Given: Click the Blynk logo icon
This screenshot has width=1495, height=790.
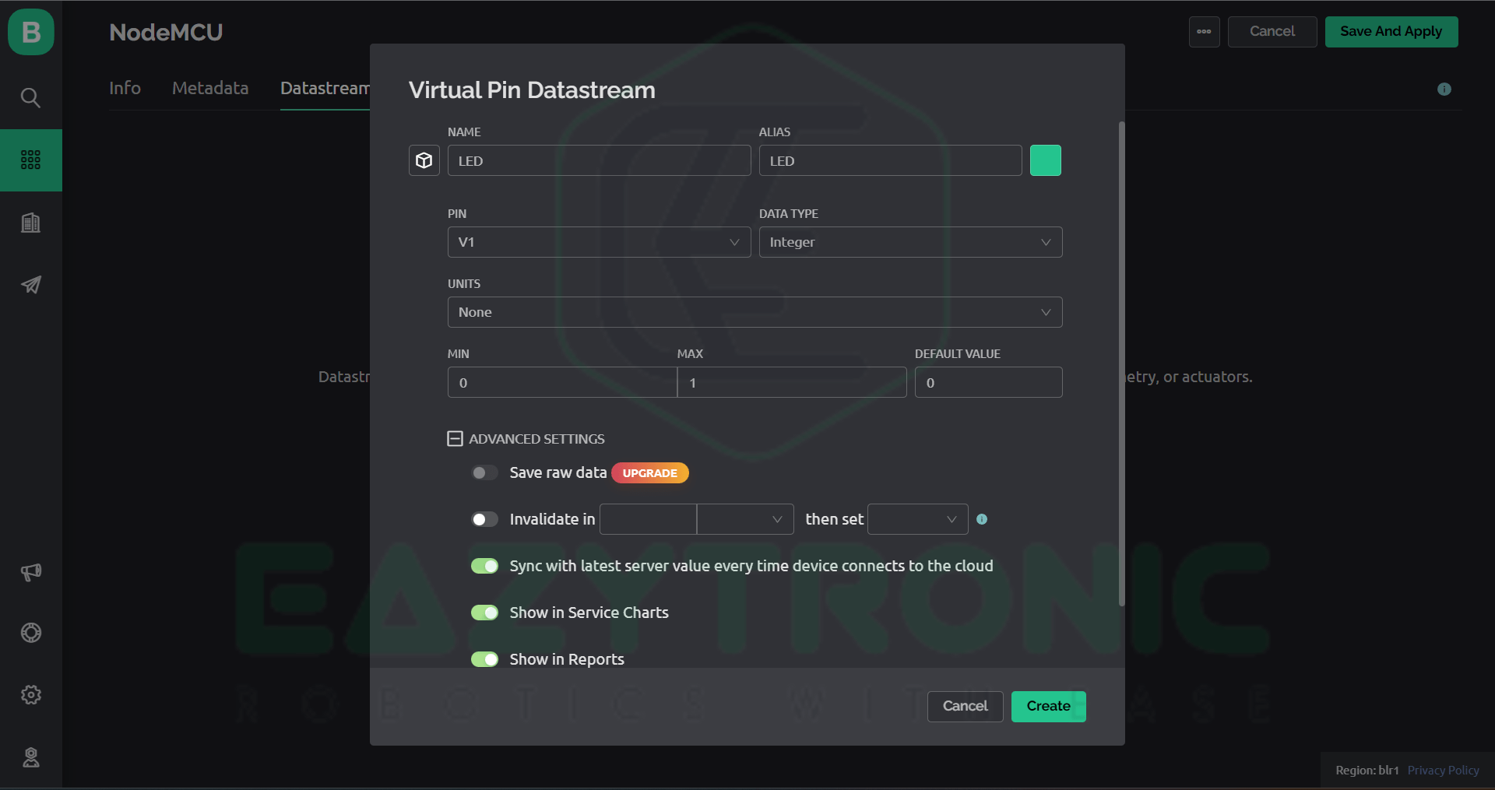Looking at the screenshot, I should pyautogui.click(x=31, y=32).
